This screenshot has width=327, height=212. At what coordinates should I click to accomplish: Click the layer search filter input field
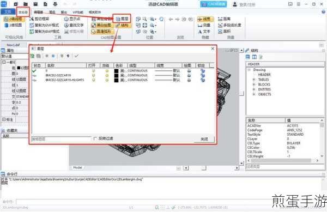tap(61, 138)
